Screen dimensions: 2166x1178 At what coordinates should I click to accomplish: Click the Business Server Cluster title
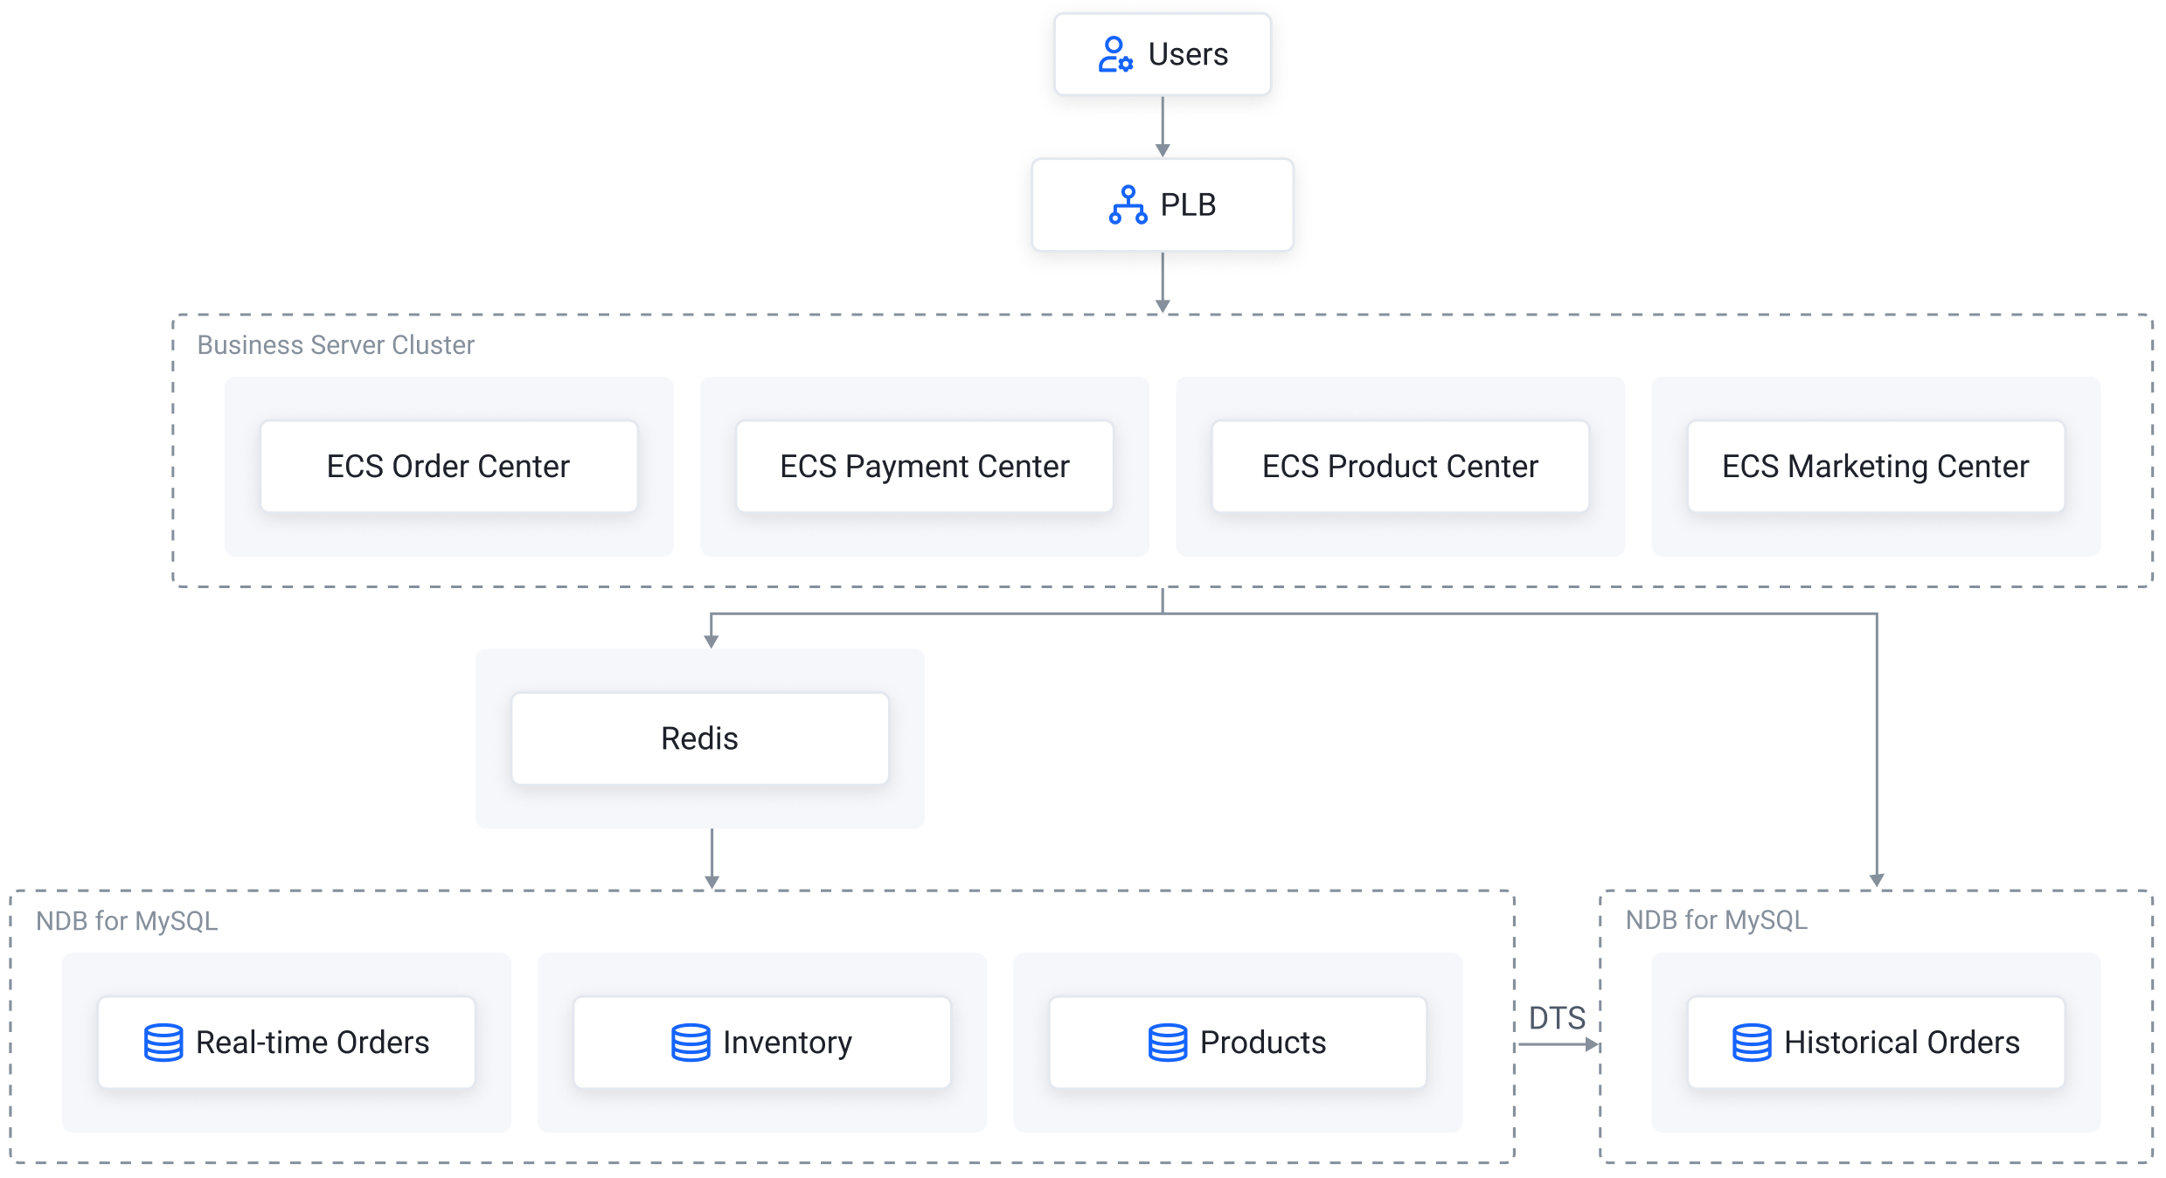(336, 345)
